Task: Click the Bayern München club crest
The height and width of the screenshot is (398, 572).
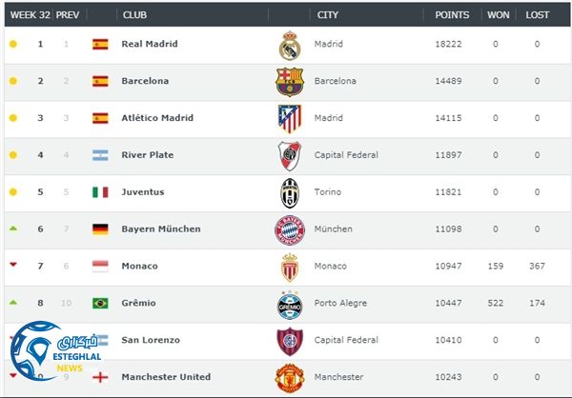Action: coord(290,229)
